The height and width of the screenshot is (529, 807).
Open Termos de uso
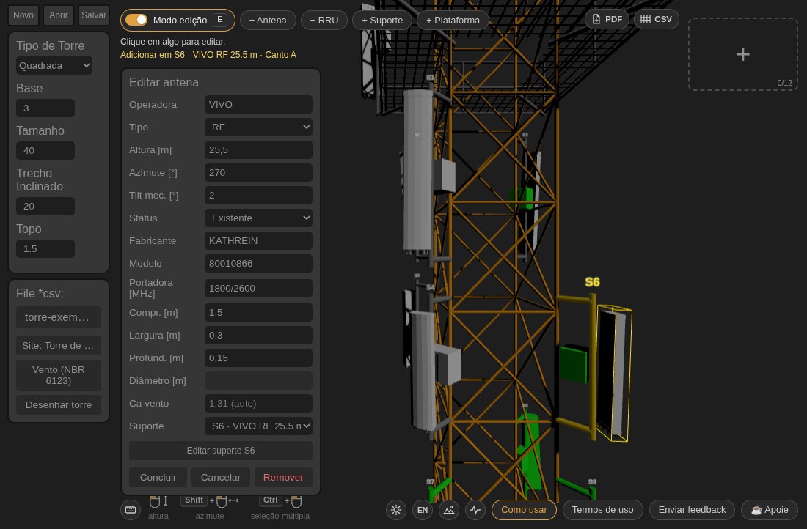(x=602, y=510)
